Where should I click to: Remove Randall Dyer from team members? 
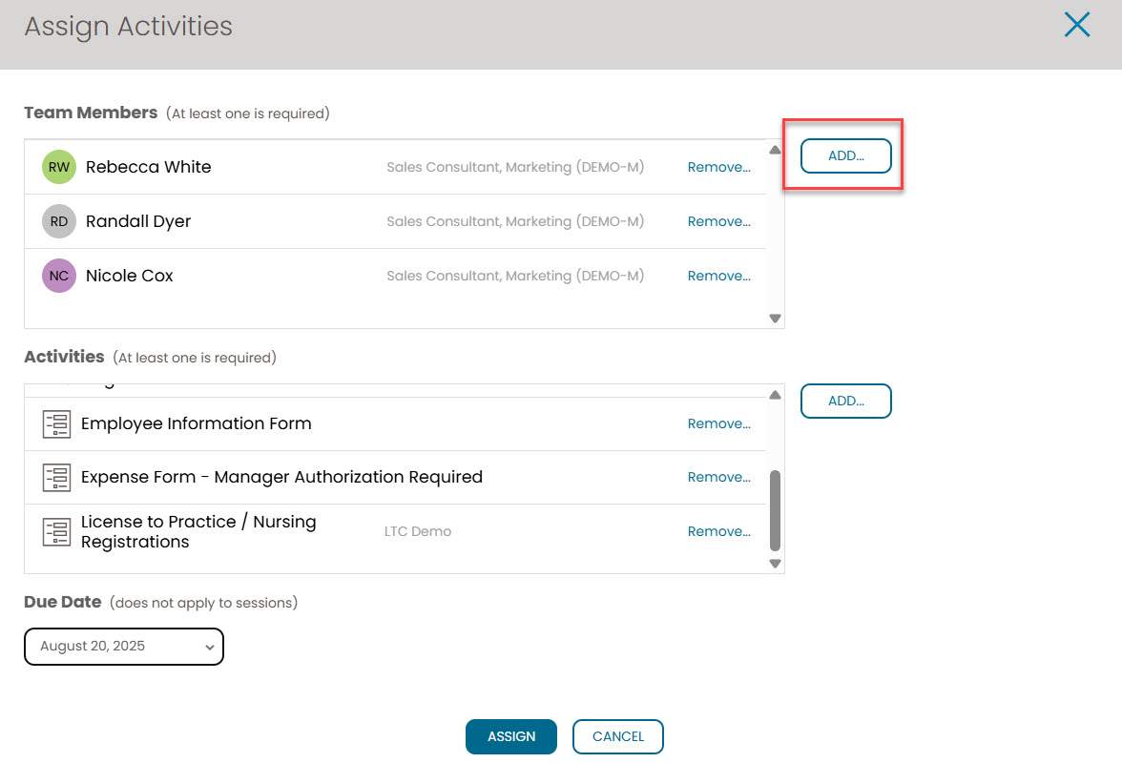pos(719,221)
